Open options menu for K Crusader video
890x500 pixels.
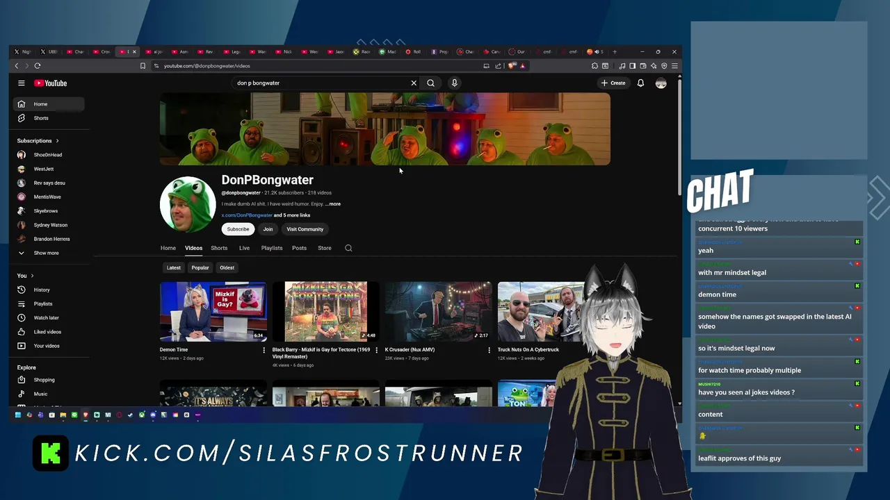click(489, 350)
